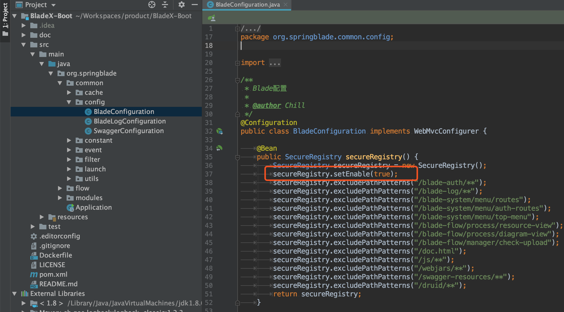Viewport: 564px width, 312px height.
Task: Collapse the config package
Action: [x=69, y=102]
